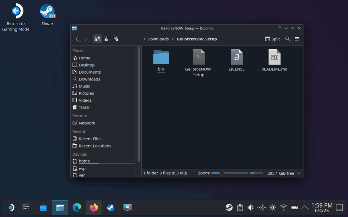
Task: Open the battery status tray icon
Action: tap(294, 208)
